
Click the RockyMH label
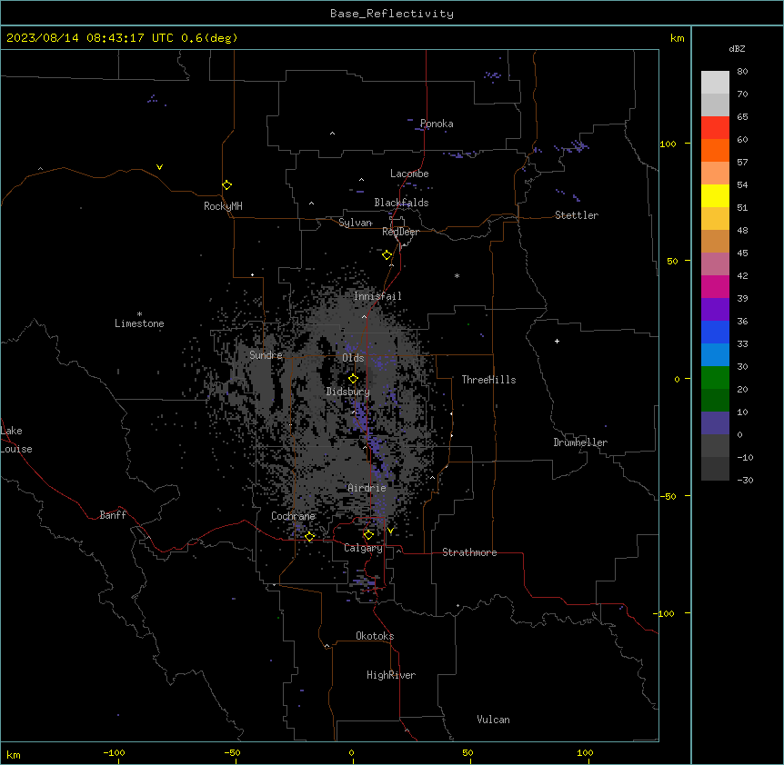[223, 206]
